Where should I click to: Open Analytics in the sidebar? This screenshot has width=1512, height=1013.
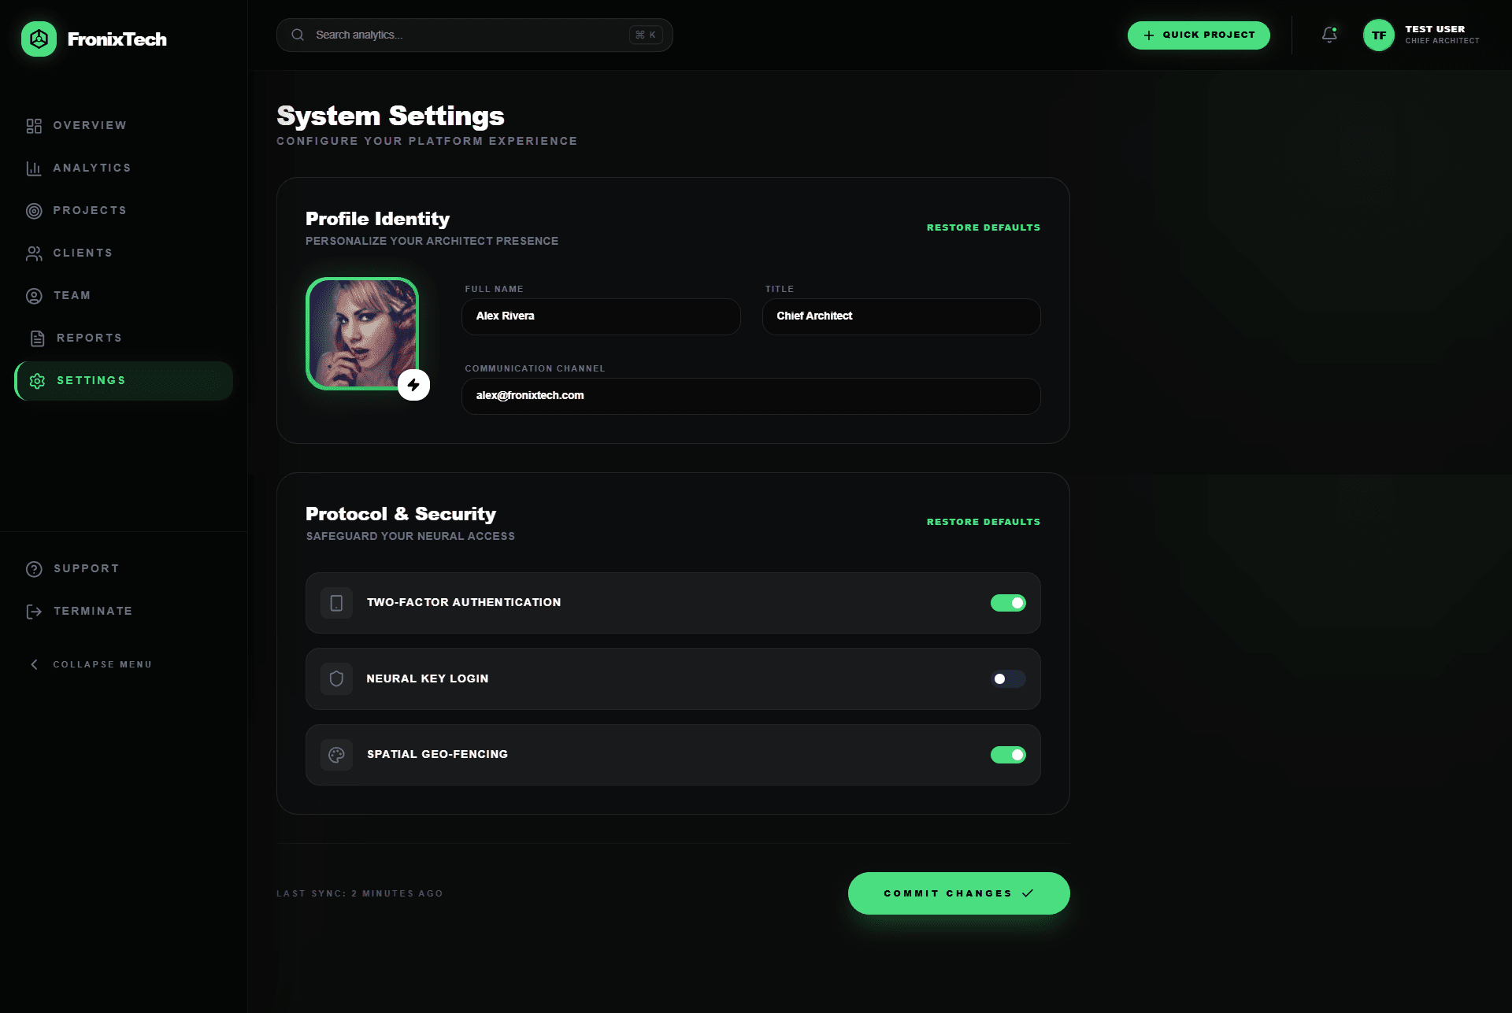coord(91,168)
